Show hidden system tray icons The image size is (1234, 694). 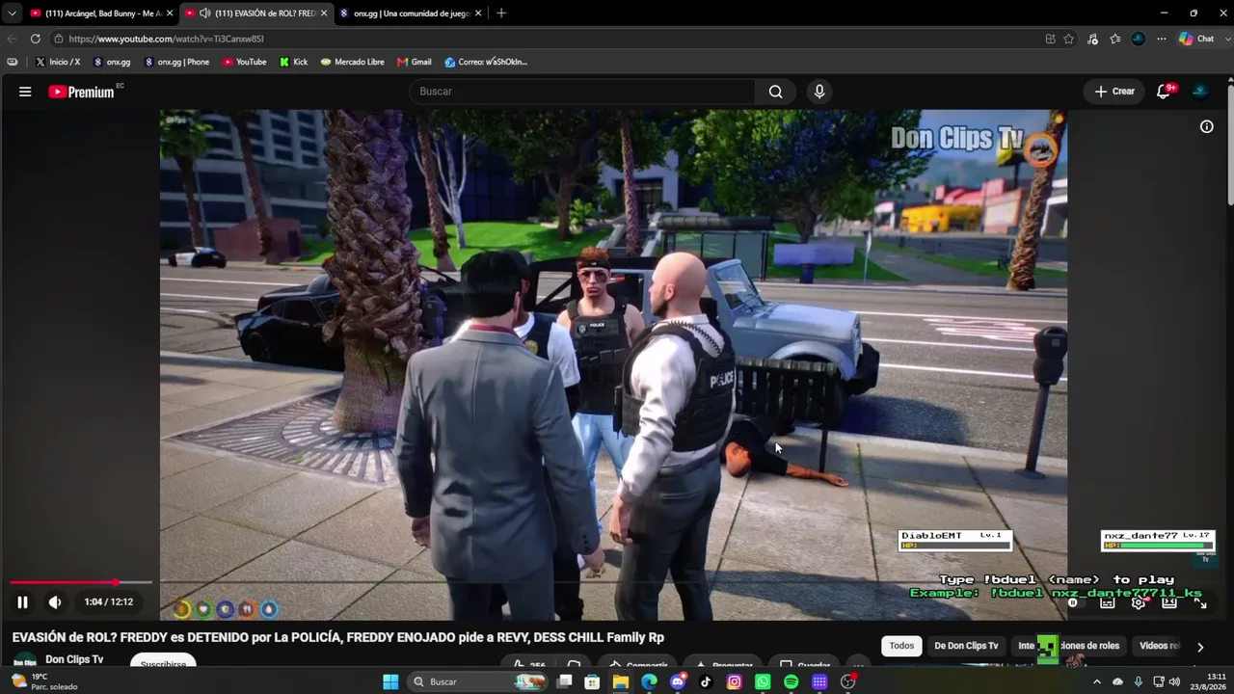1096,681
